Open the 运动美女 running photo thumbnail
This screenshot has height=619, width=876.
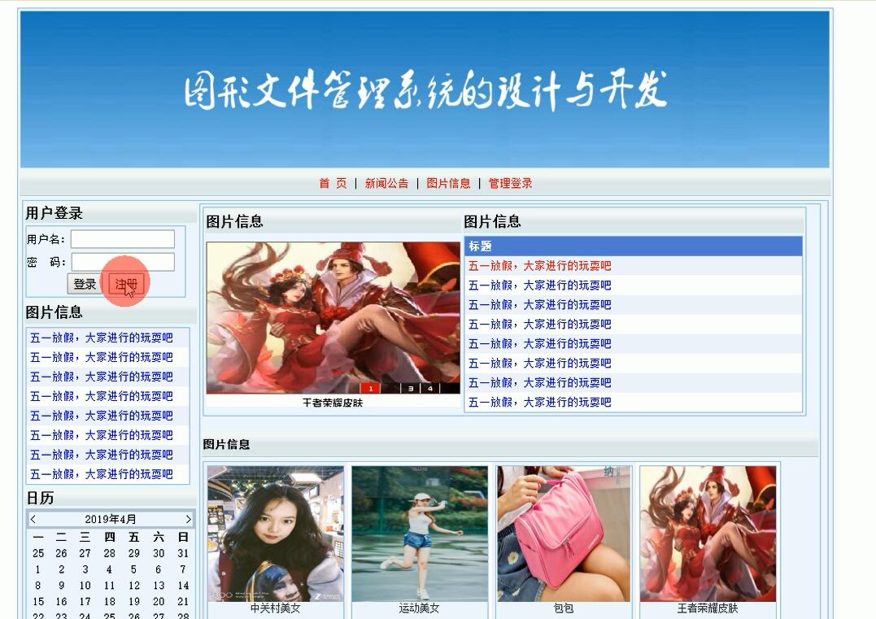pos(420,534)
